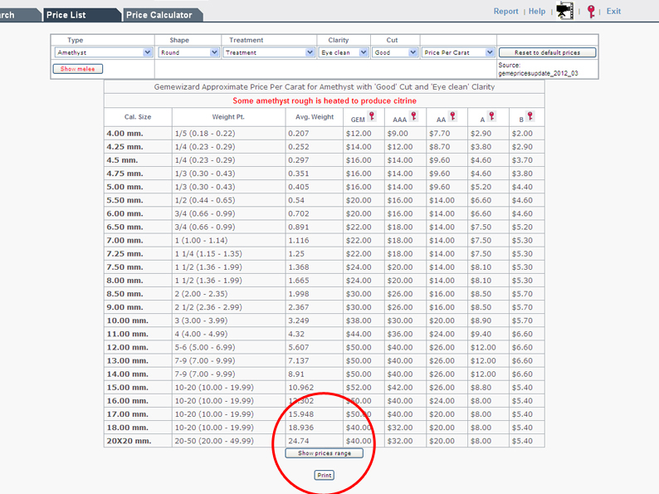Click the Show prices range button
Viewport: 659px width, 494px height.
(x=324, y=453)
